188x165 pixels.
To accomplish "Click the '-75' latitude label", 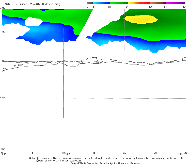I will (2, 97).
